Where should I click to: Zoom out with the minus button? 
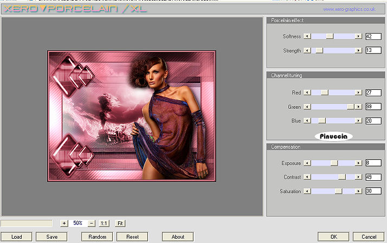point(92,224)
